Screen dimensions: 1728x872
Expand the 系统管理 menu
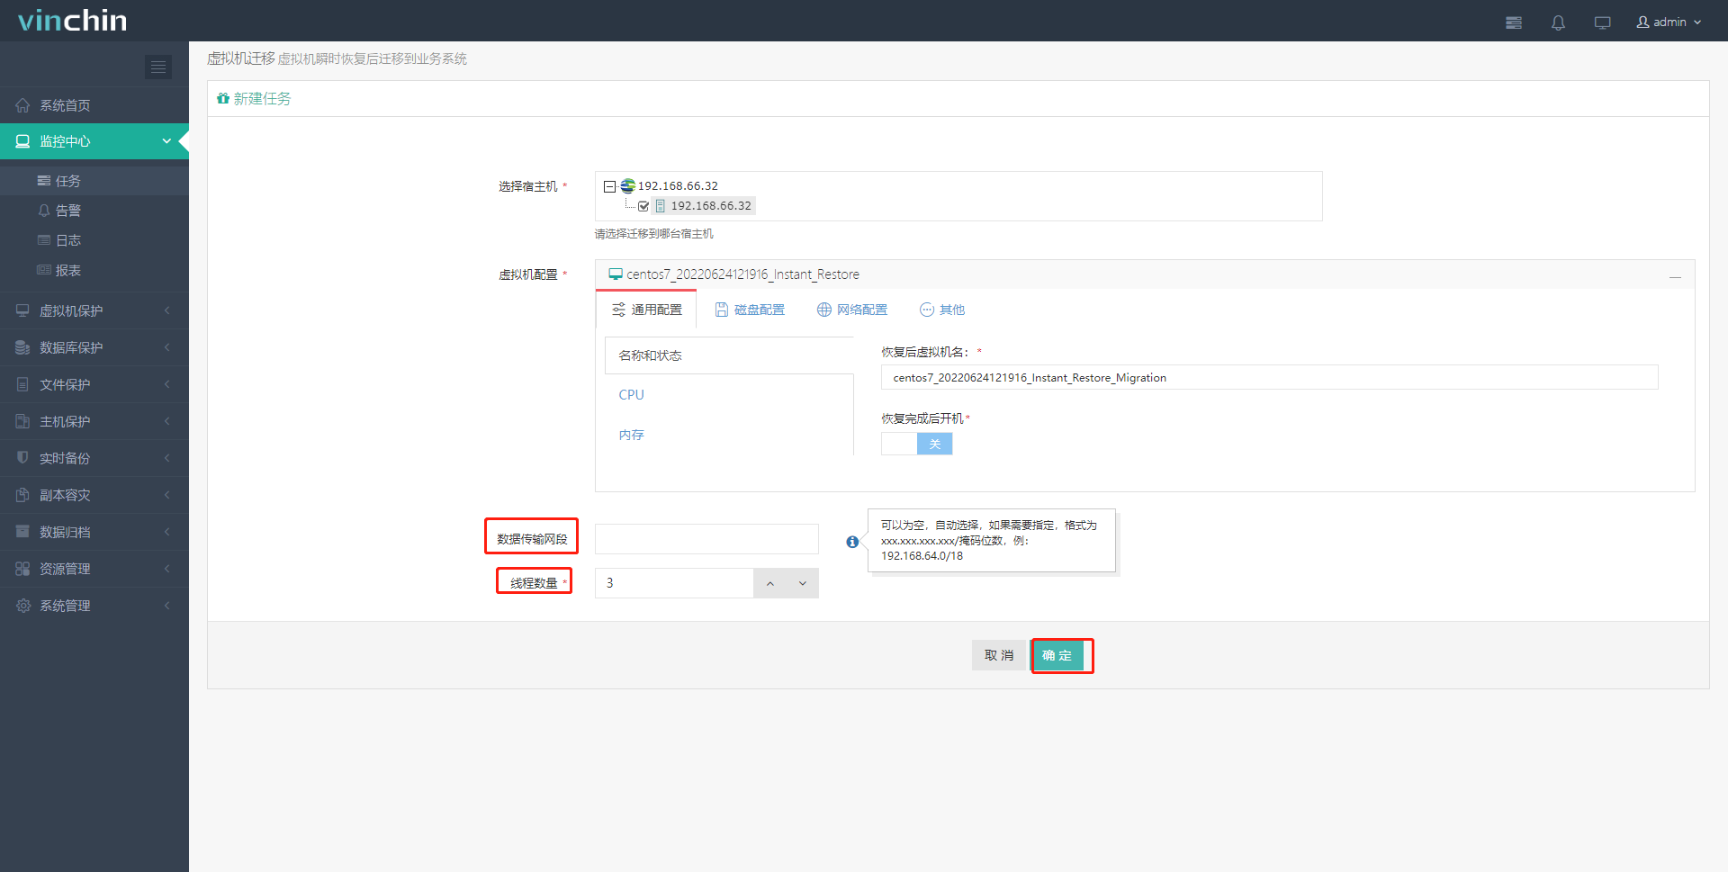(94, 606)
